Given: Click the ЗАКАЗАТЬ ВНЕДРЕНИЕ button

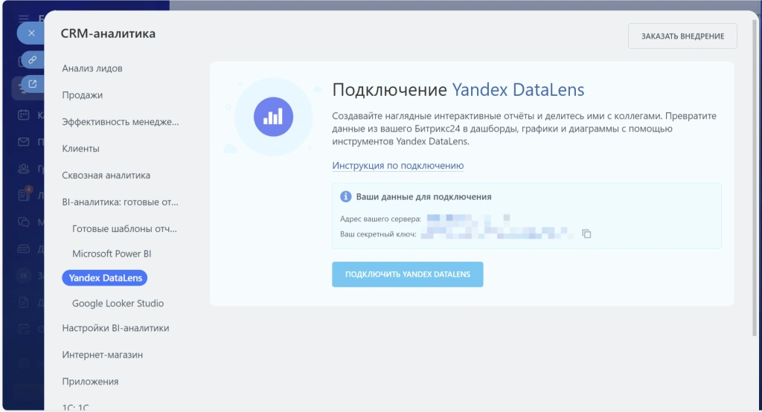Looking at the screenshot, I should [682, 36].
